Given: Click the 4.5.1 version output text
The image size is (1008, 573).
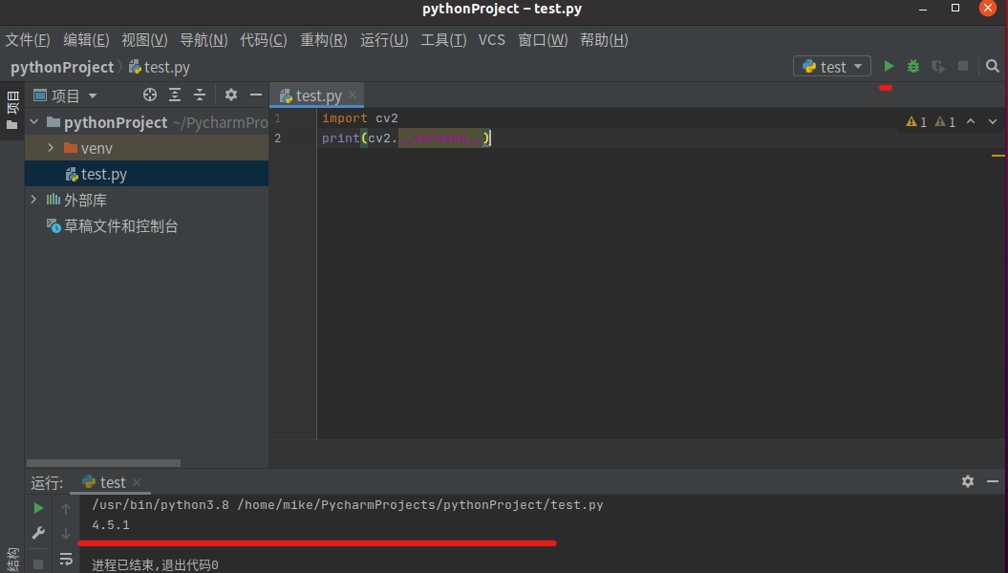Looking at the screenshot, I should [111, 525].
